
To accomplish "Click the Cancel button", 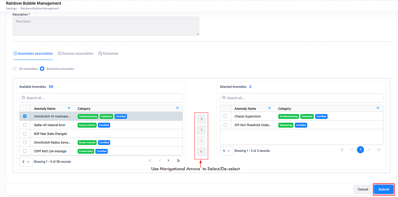I will pos(363,189).
